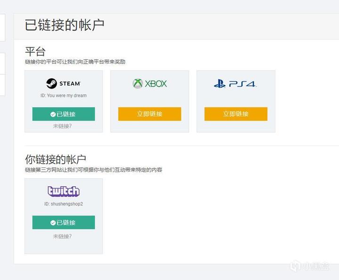The image size is (339, 280).
Task: Select text 'ID: shushengshop2'
Action: coord(64,204)
